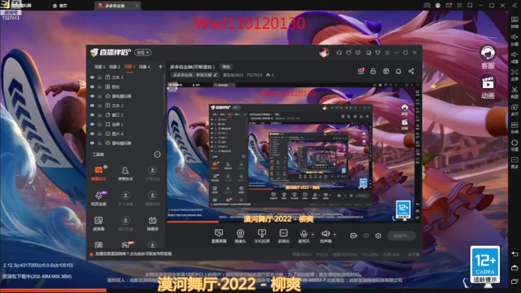
Task: Add a 多媒体 media source
Action: tap(283, 236)
